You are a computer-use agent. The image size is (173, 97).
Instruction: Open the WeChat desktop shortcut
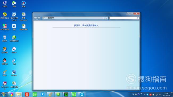(14, 4)
